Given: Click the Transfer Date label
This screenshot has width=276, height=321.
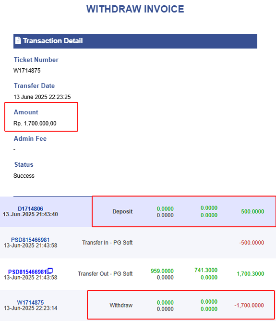Looking at the screenshot, I should pyautogui.click(x=35, y=86).
